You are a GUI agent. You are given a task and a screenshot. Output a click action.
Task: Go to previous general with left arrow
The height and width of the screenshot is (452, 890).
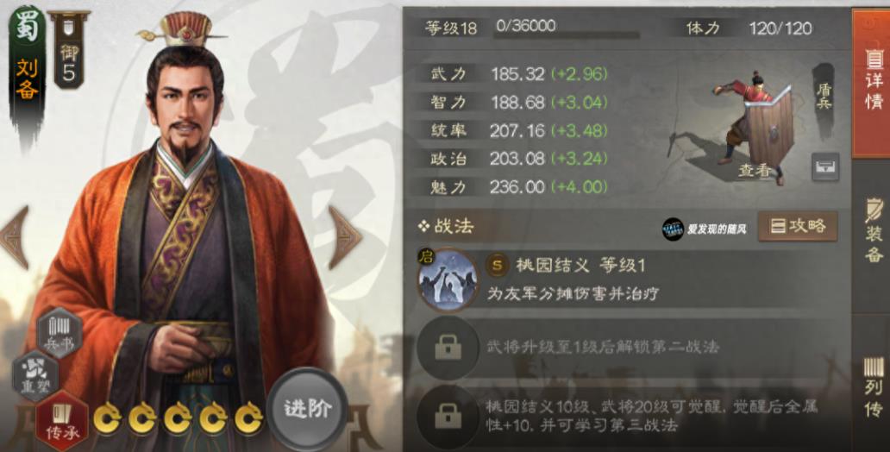point(15,237)
